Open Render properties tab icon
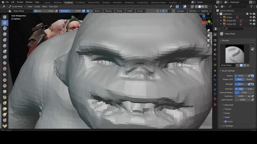257x144 pixels. pyautogui.click(x=215, y=40)
